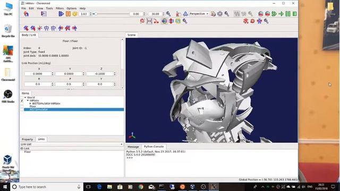The height and width of the screenshot is (191, 340).
Task: Toggle the wireframe box icon in the scene bar
Action: click(220, 14)
